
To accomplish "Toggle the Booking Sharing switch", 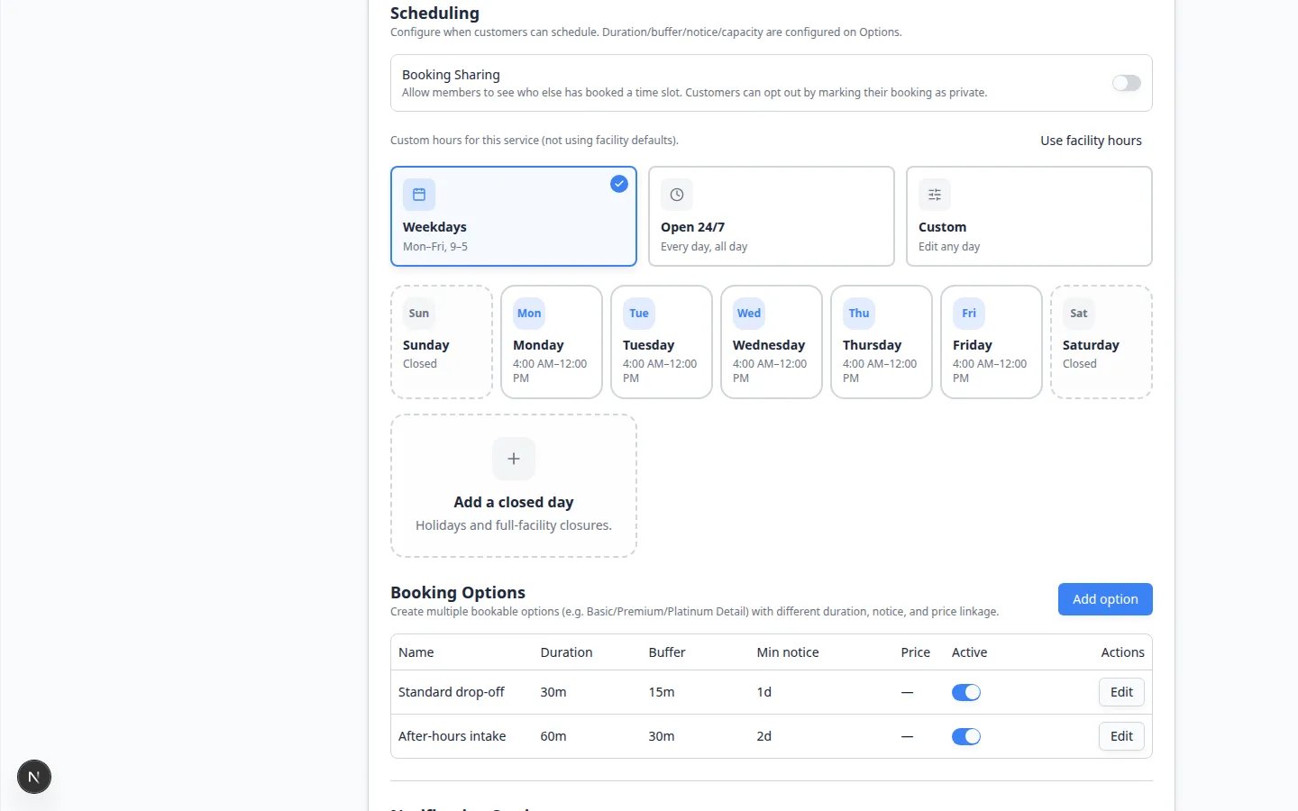I will 1127,83.
